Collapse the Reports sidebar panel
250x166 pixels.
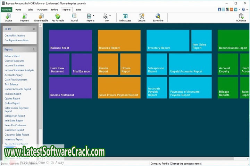(x=34, y=49)
